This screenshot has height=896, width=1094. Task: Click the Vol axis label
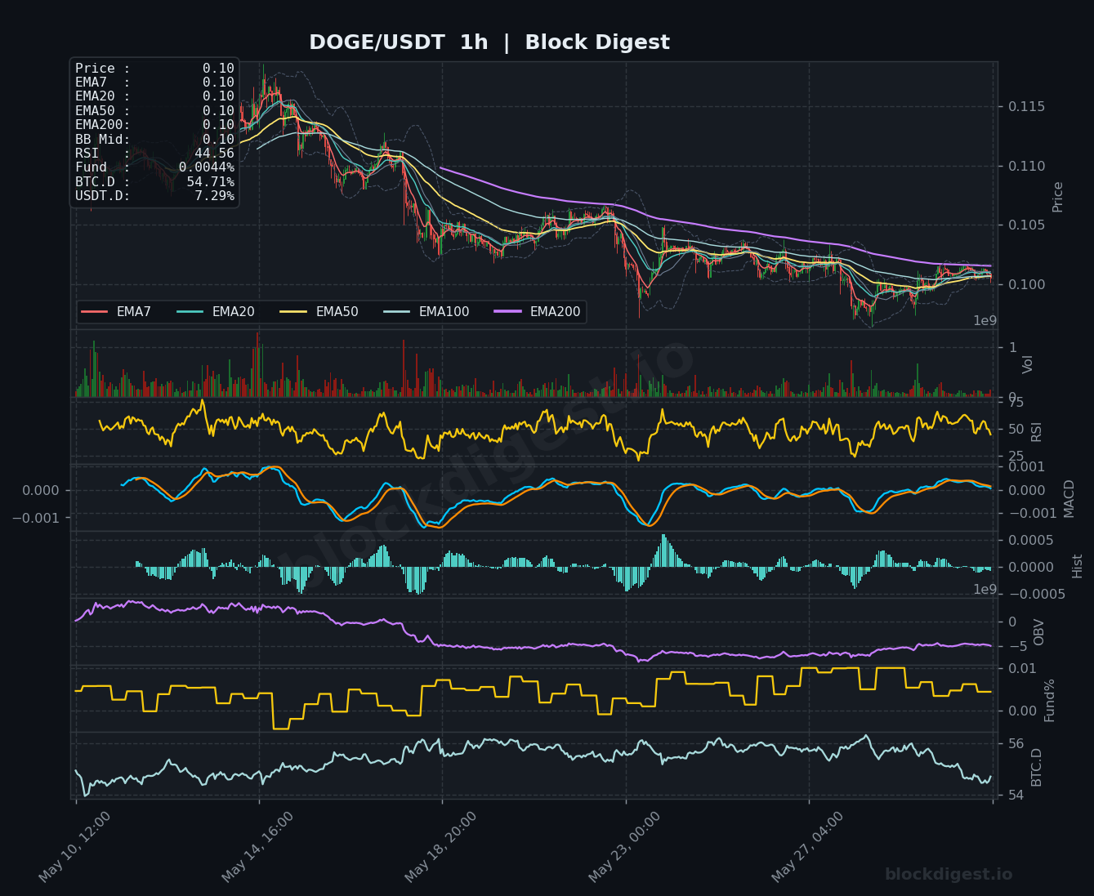pyautogui.click(x=1029, y=364)
